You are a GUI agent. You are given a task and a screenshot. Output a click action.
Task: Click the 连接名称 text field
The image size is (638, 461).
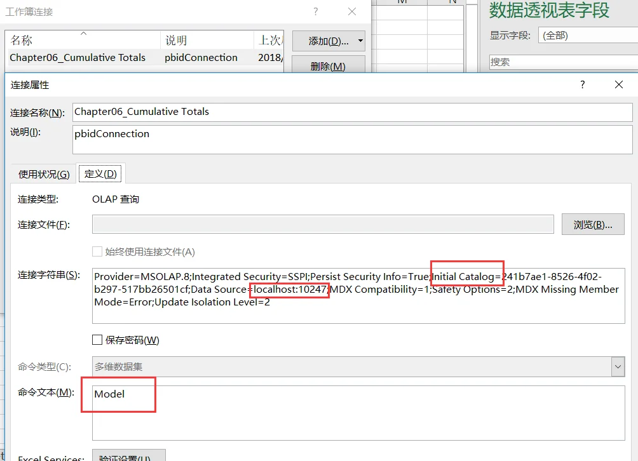click(353, 112)
